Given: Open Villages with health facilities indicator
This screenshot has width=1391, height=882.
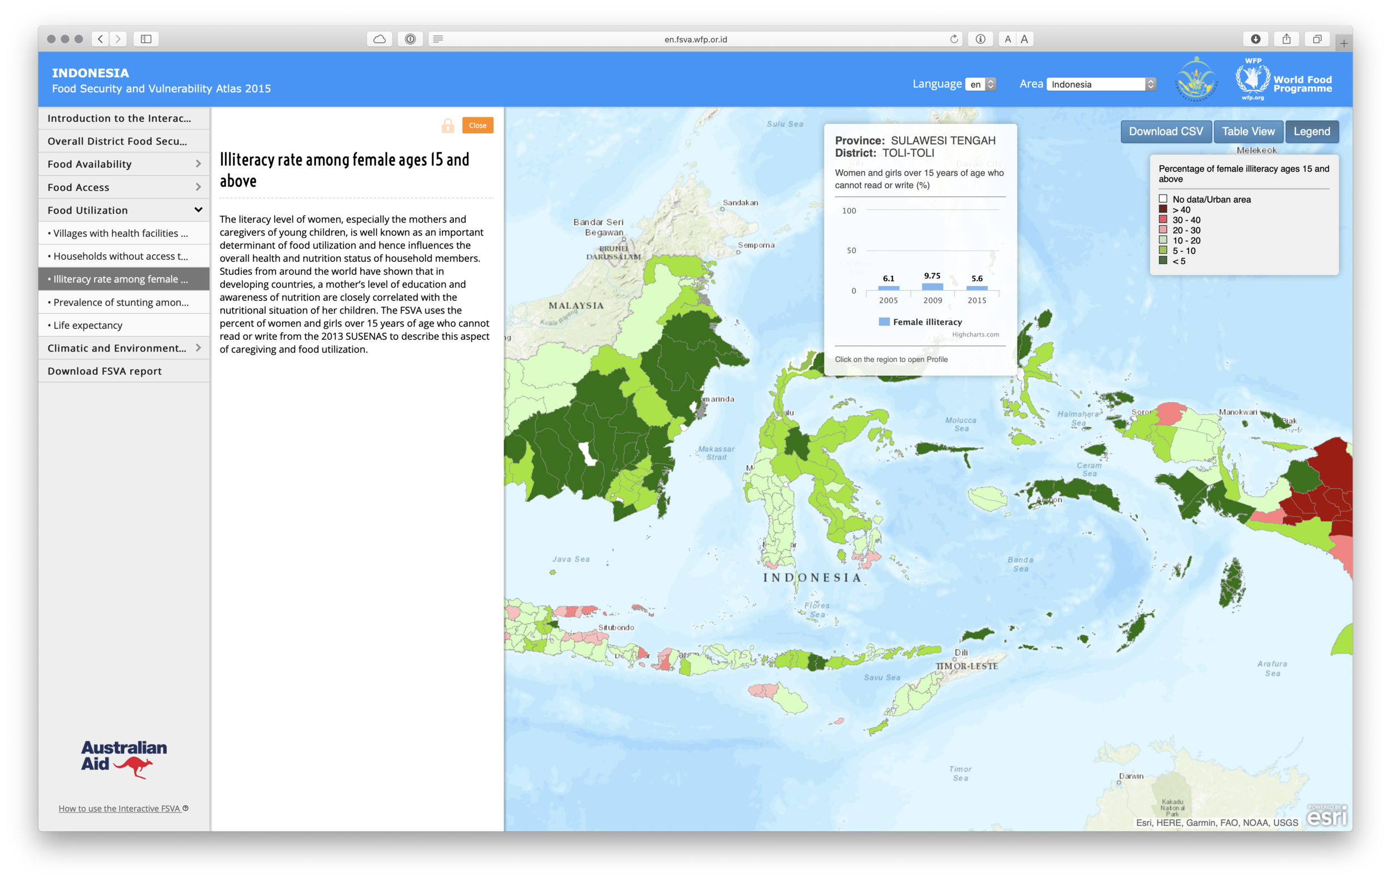Looking at the screenshot, I should 124,233.
